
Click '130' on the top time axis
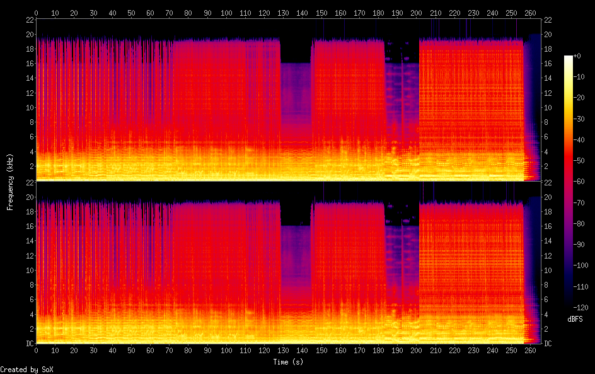tap(283, 13)
